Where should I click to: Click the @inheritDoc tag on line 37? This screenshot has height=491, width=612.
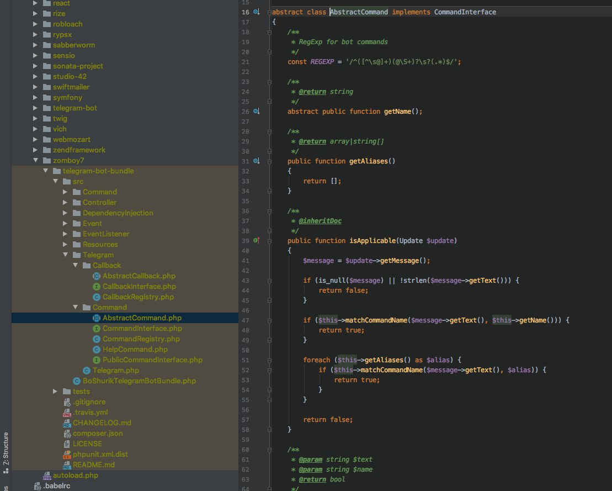click(x=320, y=221)
